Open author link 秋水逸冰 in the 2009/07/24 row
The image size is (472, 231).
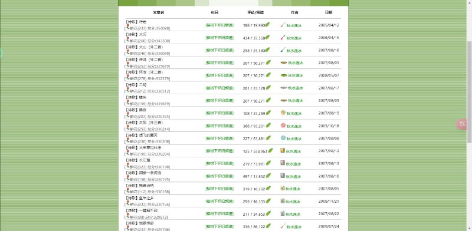click(294, 227)
